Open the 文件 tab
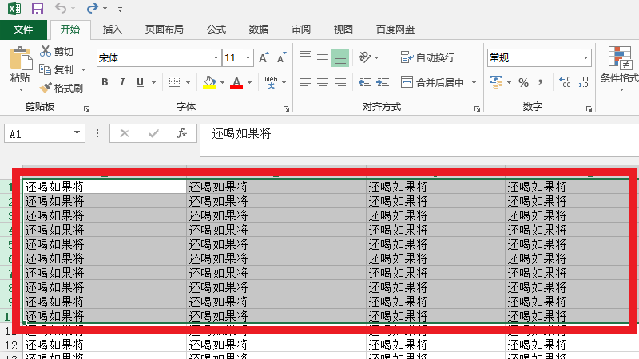This screenshot has width=639, height=359. [x=23, y=30]
